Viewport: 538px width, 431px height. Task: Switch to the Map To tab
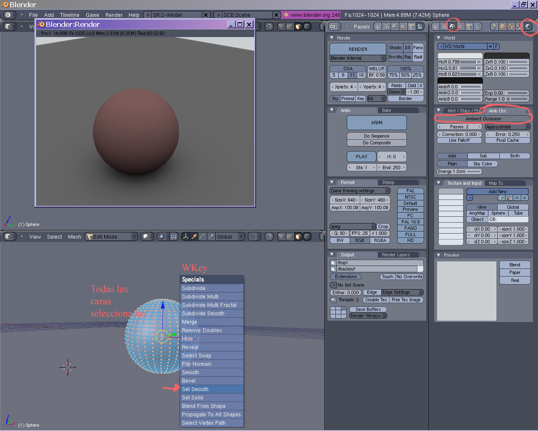click(504, 183)
